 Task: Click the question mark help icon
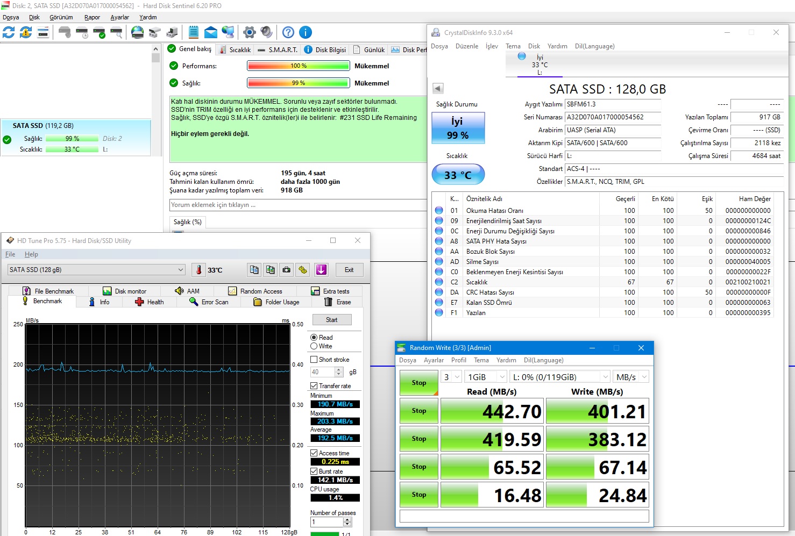click(288, 32)
